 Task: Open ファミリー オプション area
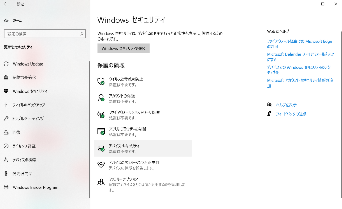point(143,184)
